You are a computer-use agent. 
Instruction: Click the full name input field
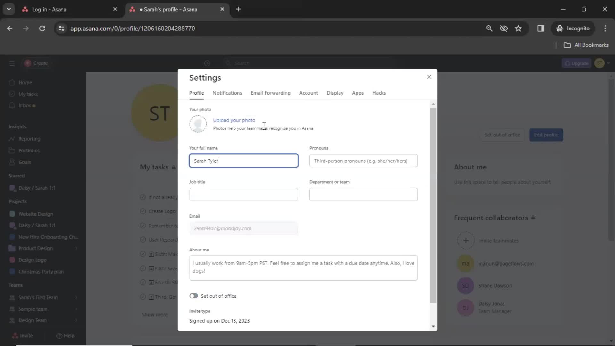pos(244,161)
